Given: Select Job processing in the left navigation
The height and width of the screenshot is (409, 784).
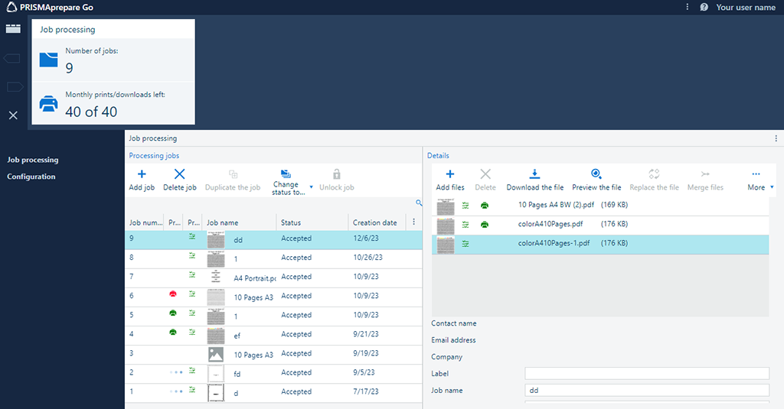Looking at the screenshot, I should (32, 160).
